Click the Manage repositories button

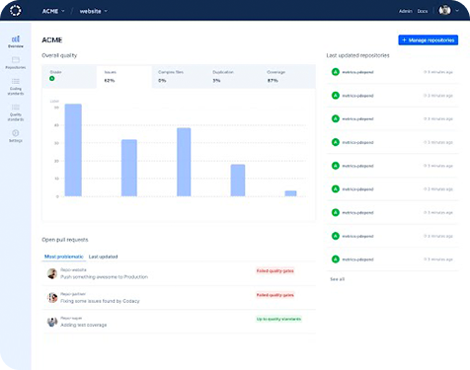tap(428, 39)
